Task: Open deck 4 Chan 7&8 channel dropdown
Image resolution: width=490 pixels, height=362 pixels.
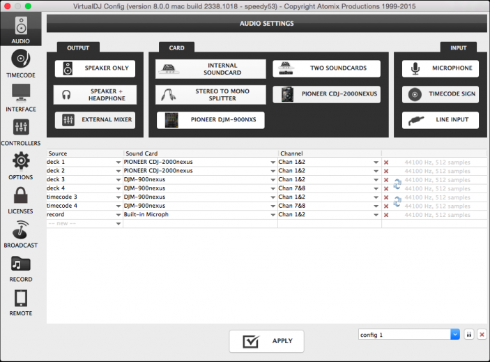Action: tap(376, 188)
